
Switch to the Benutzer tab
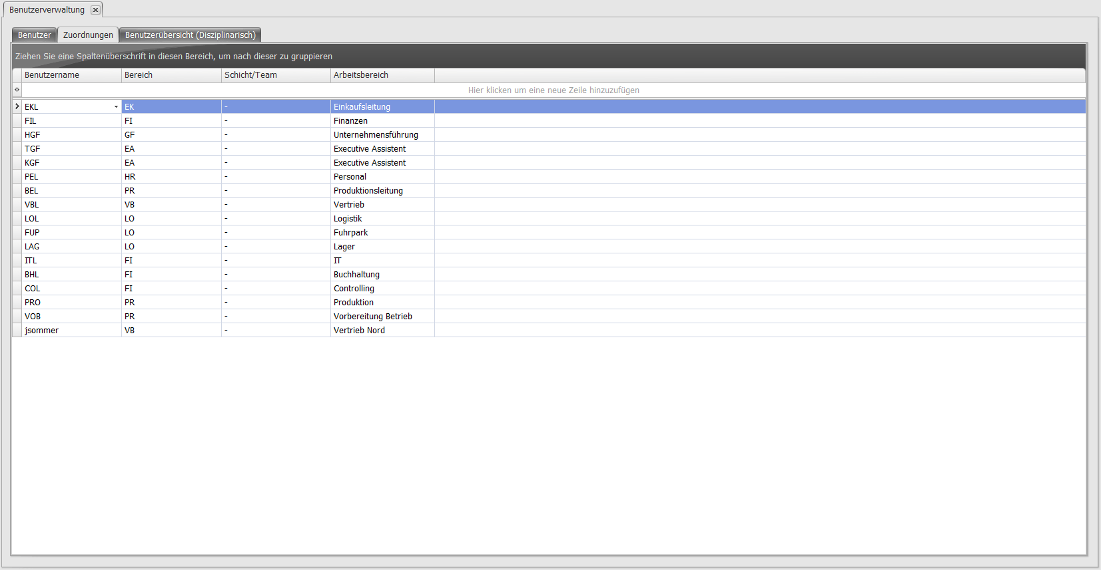click(35, 35)
